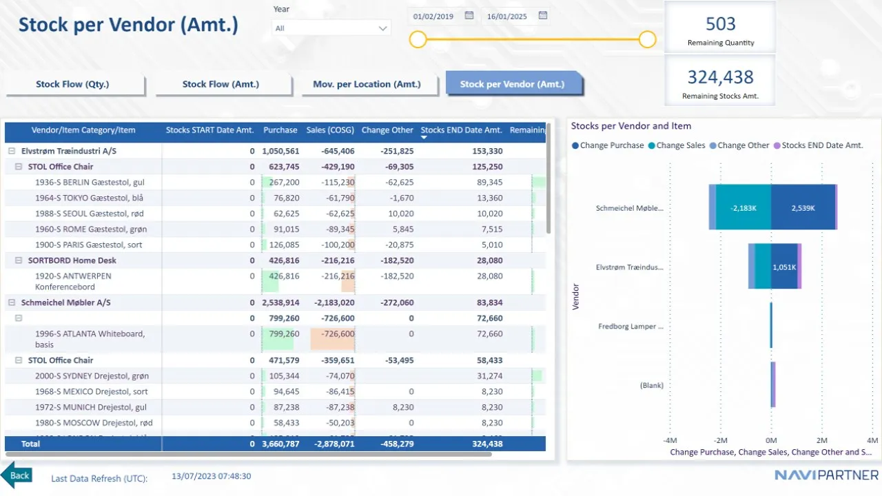Click the Back arrow icon

click(x=16, y=475)
